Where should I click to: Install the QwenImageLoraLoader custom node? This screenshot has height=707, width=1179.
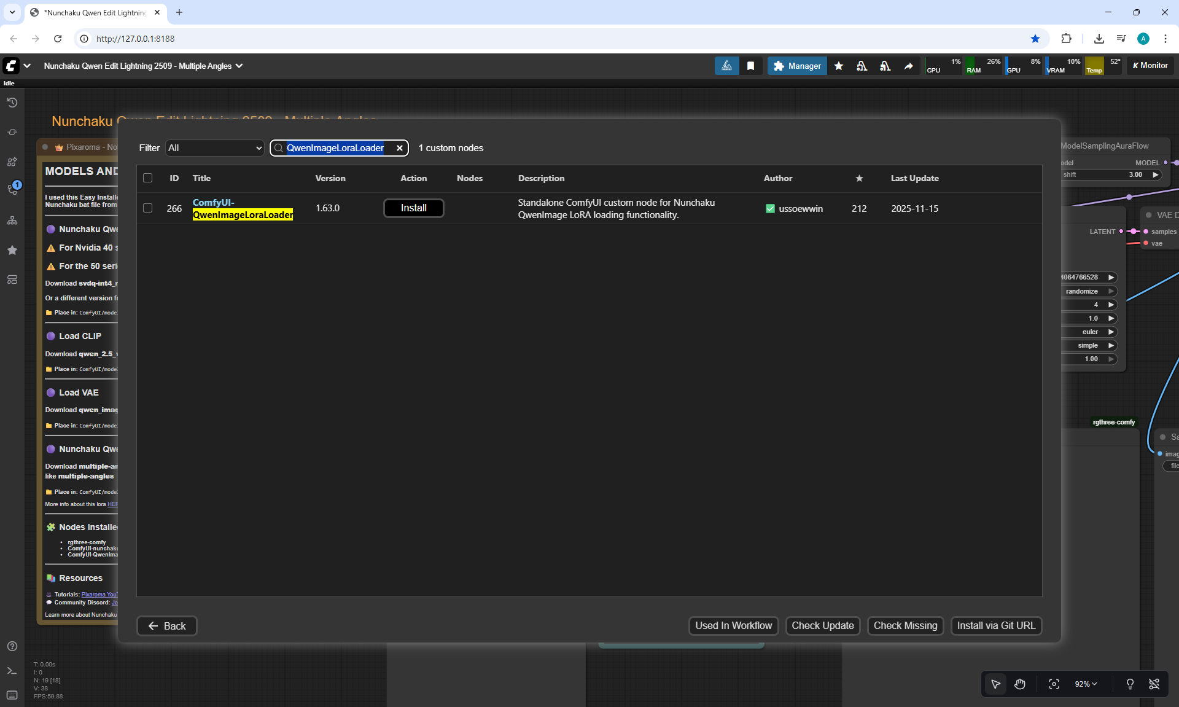(413, 208)
